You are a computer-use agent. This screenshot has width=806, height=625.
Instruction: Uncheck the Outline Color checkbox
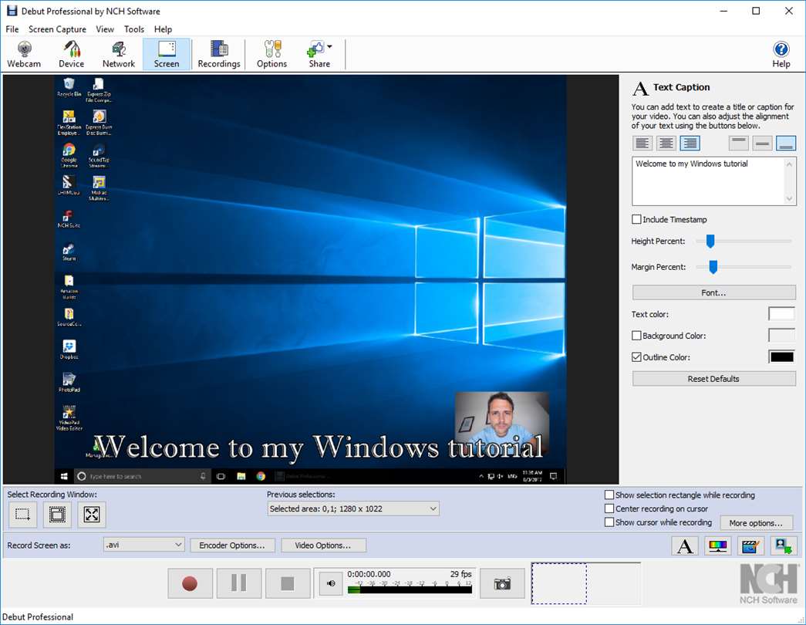(636, 357)
